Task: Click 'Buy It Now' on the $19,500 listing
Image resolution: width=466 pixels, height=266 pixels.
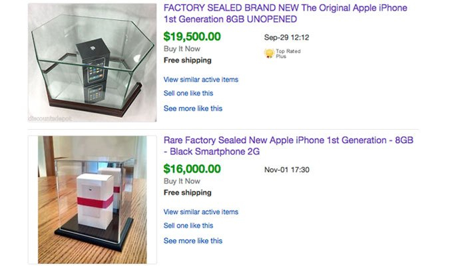Action: pos(182,49)
